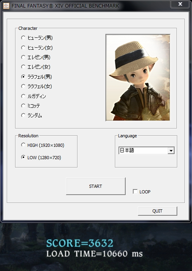The image size is (192, 271).
Task: Click the Character group label
Action: (28, 28)
